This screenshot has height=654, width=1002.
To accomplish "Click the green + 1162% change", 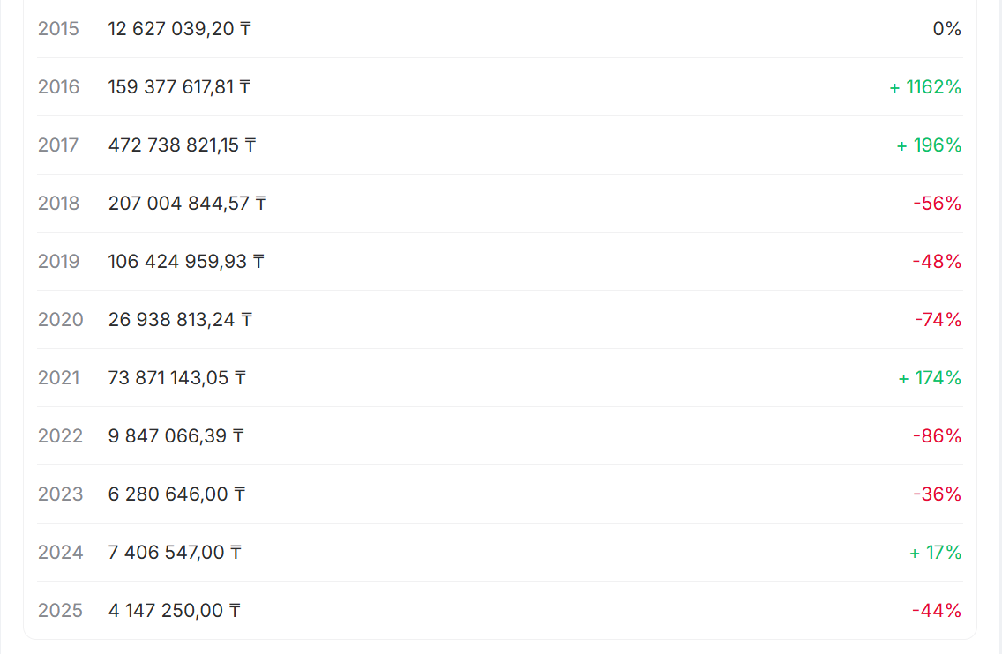I will 925,87.
